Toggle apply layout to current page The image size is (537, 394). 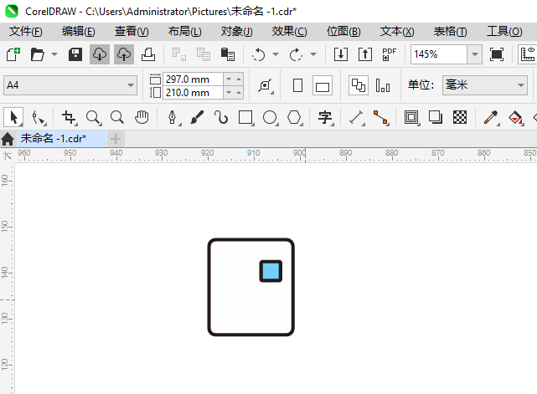(x=383, y=85)
